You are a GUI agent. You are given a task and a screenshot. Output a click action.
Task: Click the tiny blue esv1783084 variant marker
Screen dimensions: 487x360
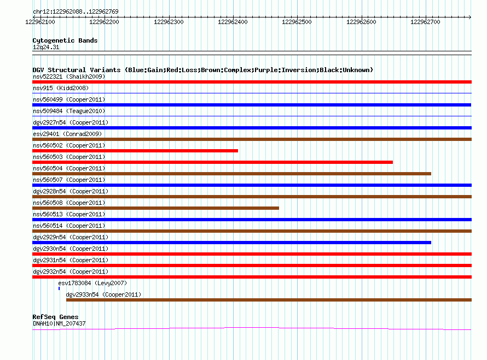coord(59,288)
